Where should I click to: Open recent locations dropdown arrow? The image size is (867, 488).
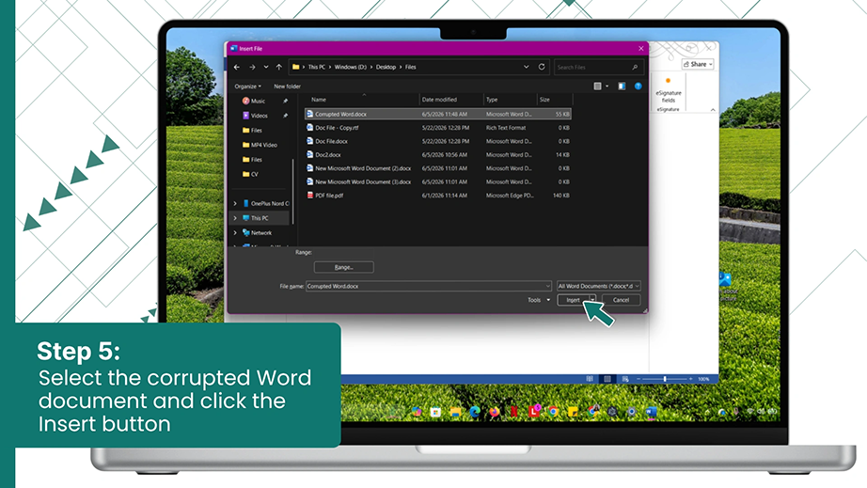pos(266,67)
